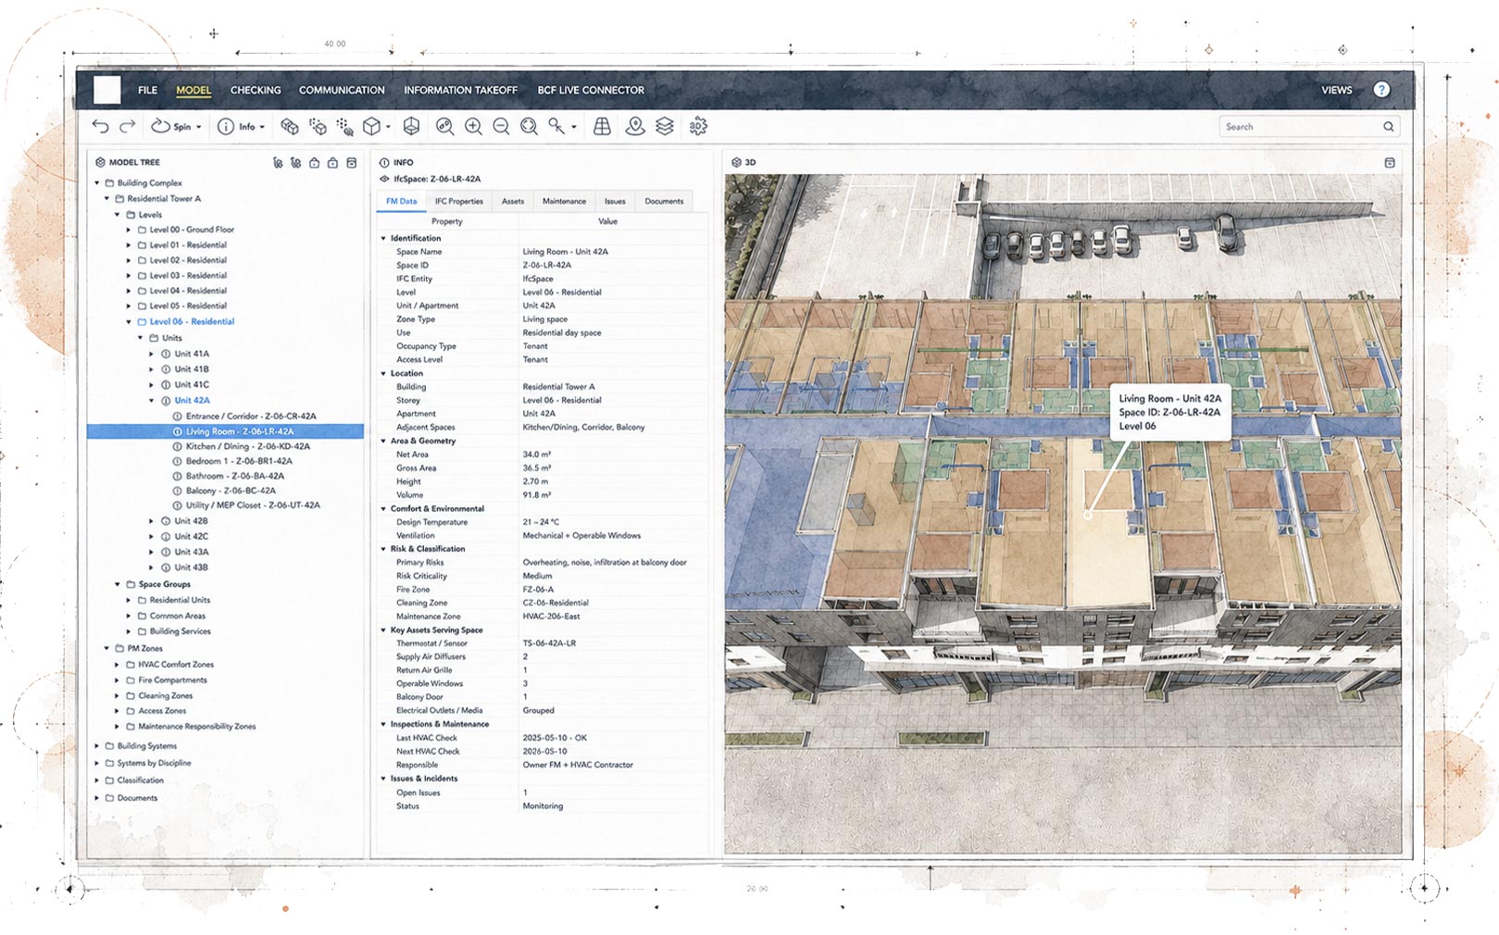1499x935 pixels.
Task: Open the CHECKING menu
Action: point(256,90)
